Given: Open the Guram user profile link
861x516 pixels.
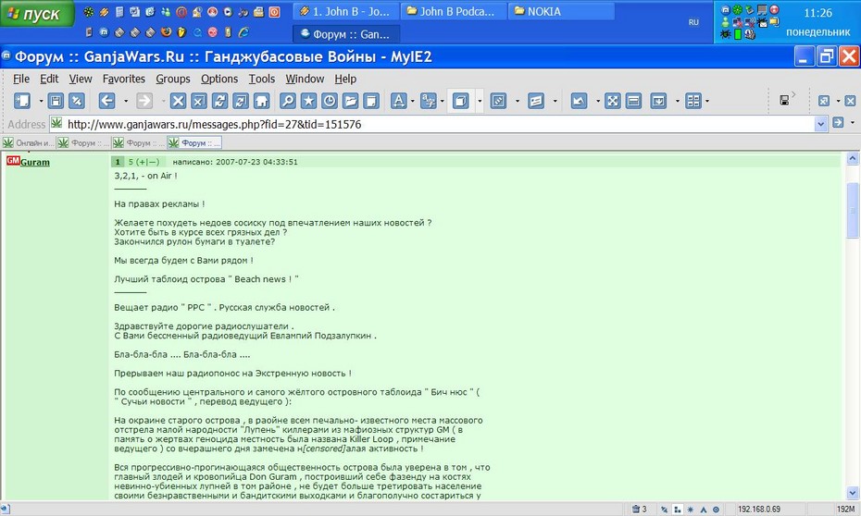Looking at the screenshot, I should point(35,163).
